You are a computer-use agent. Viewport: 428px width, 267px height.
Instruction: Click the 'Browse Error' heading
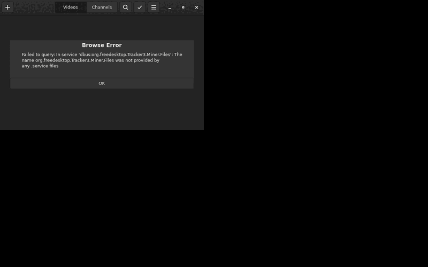click(102, 45)
